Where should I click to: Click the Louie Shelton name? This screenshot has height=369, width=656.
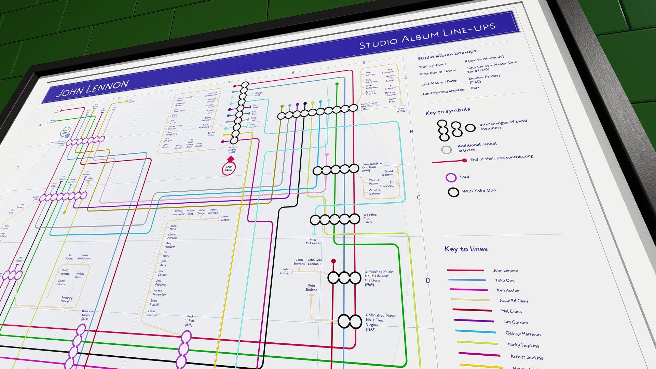152,313
